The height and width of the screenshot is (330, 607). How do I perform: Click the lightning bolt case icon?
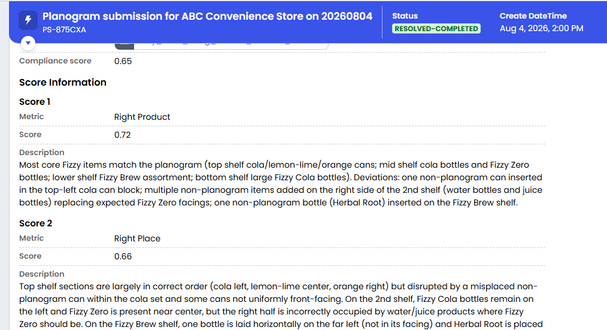click(x=28, y=20)
